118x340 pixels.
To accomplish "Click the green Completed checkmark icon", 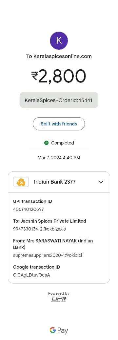I will [46, 143].
